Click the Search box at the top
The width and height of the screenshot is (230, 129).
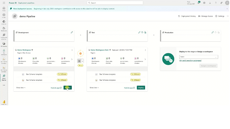[115, 3]
